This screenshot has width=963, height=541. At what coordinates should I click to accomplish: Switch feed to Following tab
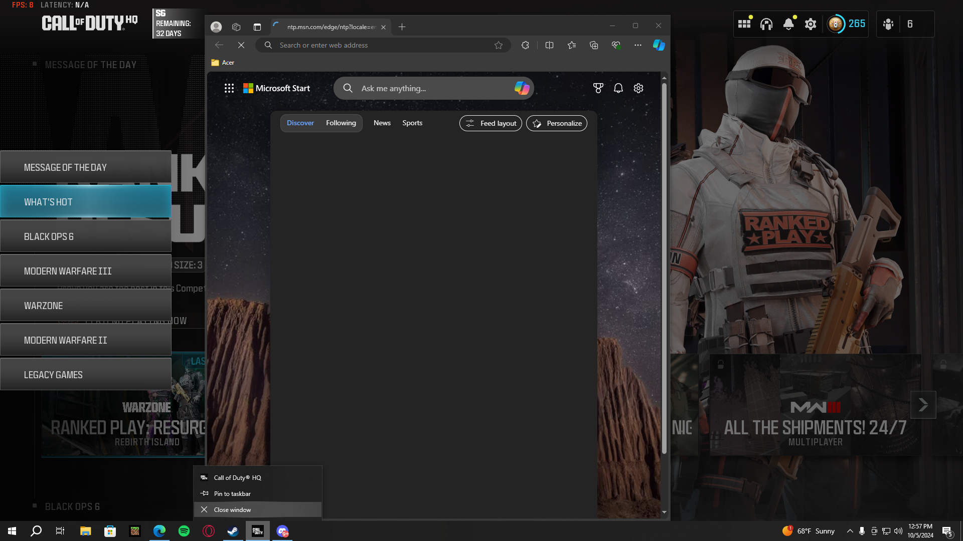[341, 123]
